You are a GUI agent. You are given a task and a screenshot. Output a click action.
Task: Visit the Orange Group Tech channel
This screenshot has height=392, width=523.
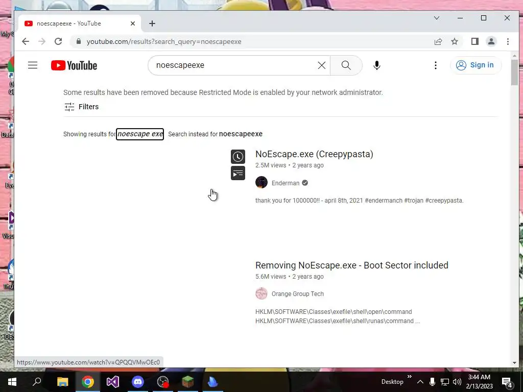298,294
